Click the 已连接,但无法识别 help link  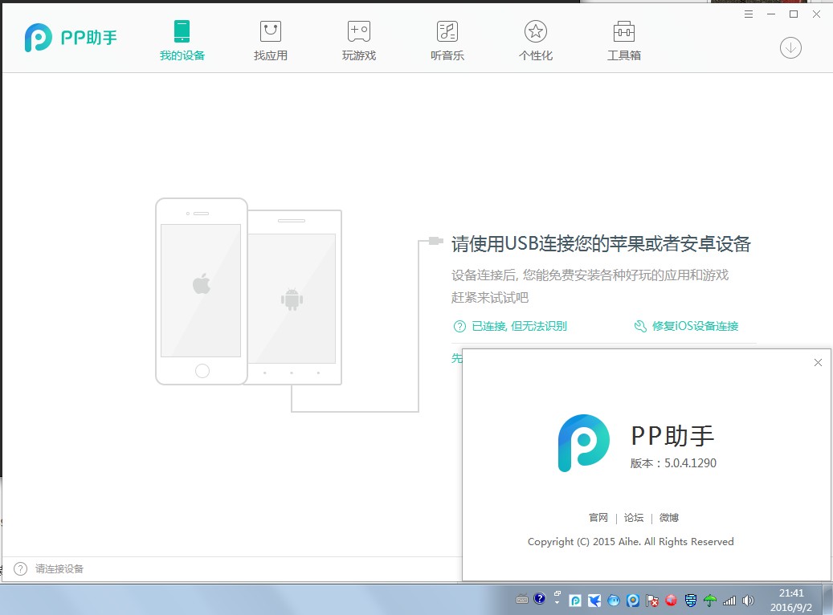[x=519, y=326]
